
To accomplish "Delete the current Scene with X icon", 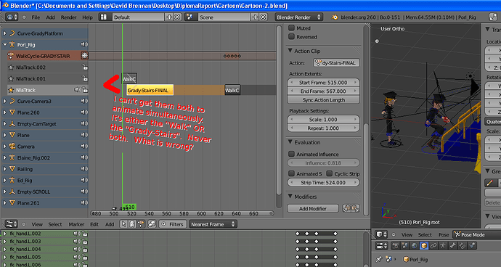I will coord(263,17).
